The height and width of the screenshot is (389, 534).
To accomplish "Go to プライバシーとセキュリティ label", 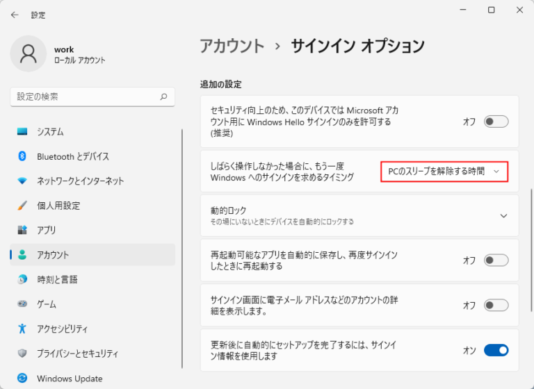I will click(x=78, y=354).
